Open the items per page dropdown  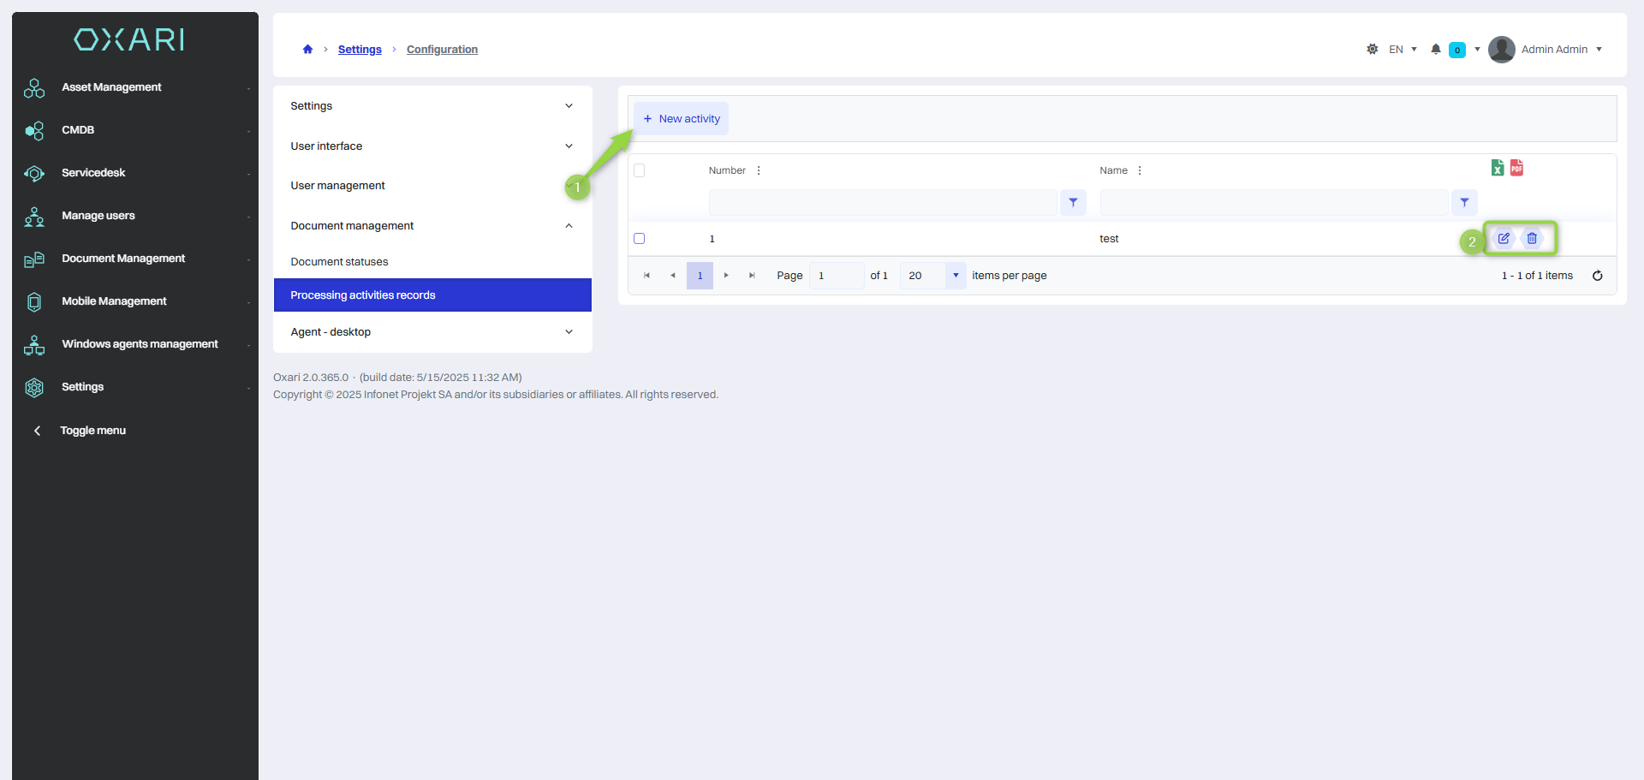coord(956,276)
